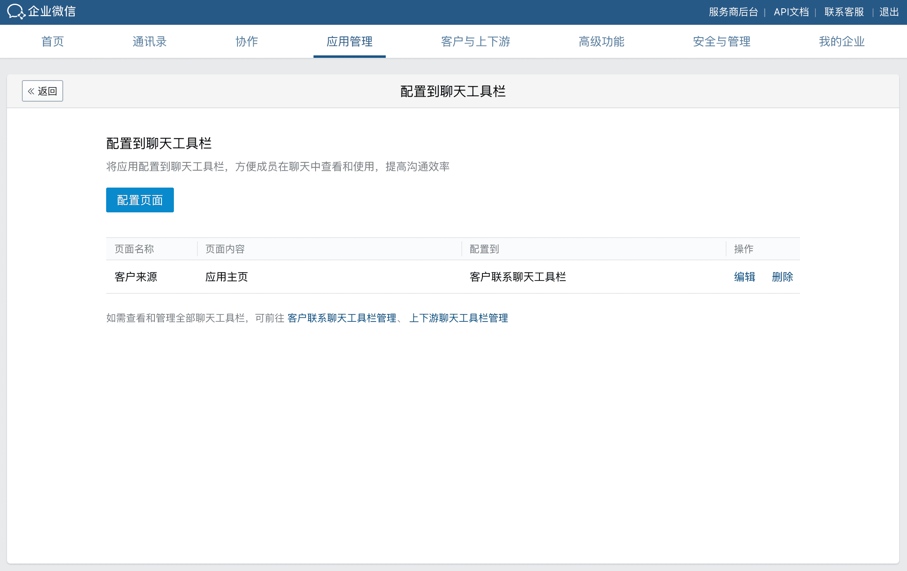Open the 高级功能 tab
Image resolution: width=907 pixels, height=571 pixels.
click(601, 41)
